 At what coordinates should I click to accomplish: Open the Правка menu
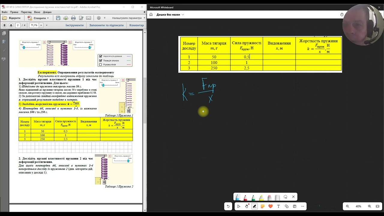[14, 12]
